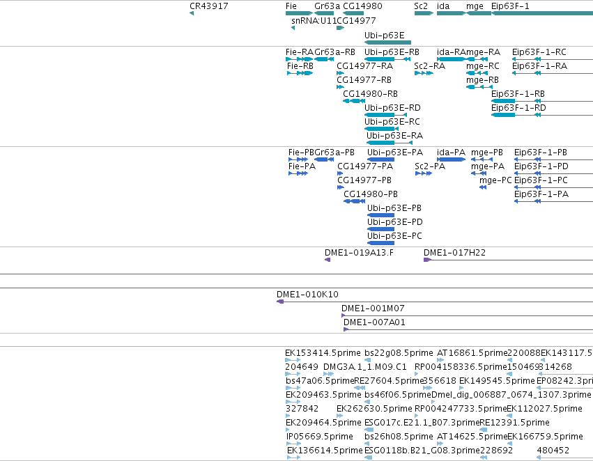593x461 pixels.
Task: Open protein Ubi-p63E-PC
Action: [x=381, y=243]
